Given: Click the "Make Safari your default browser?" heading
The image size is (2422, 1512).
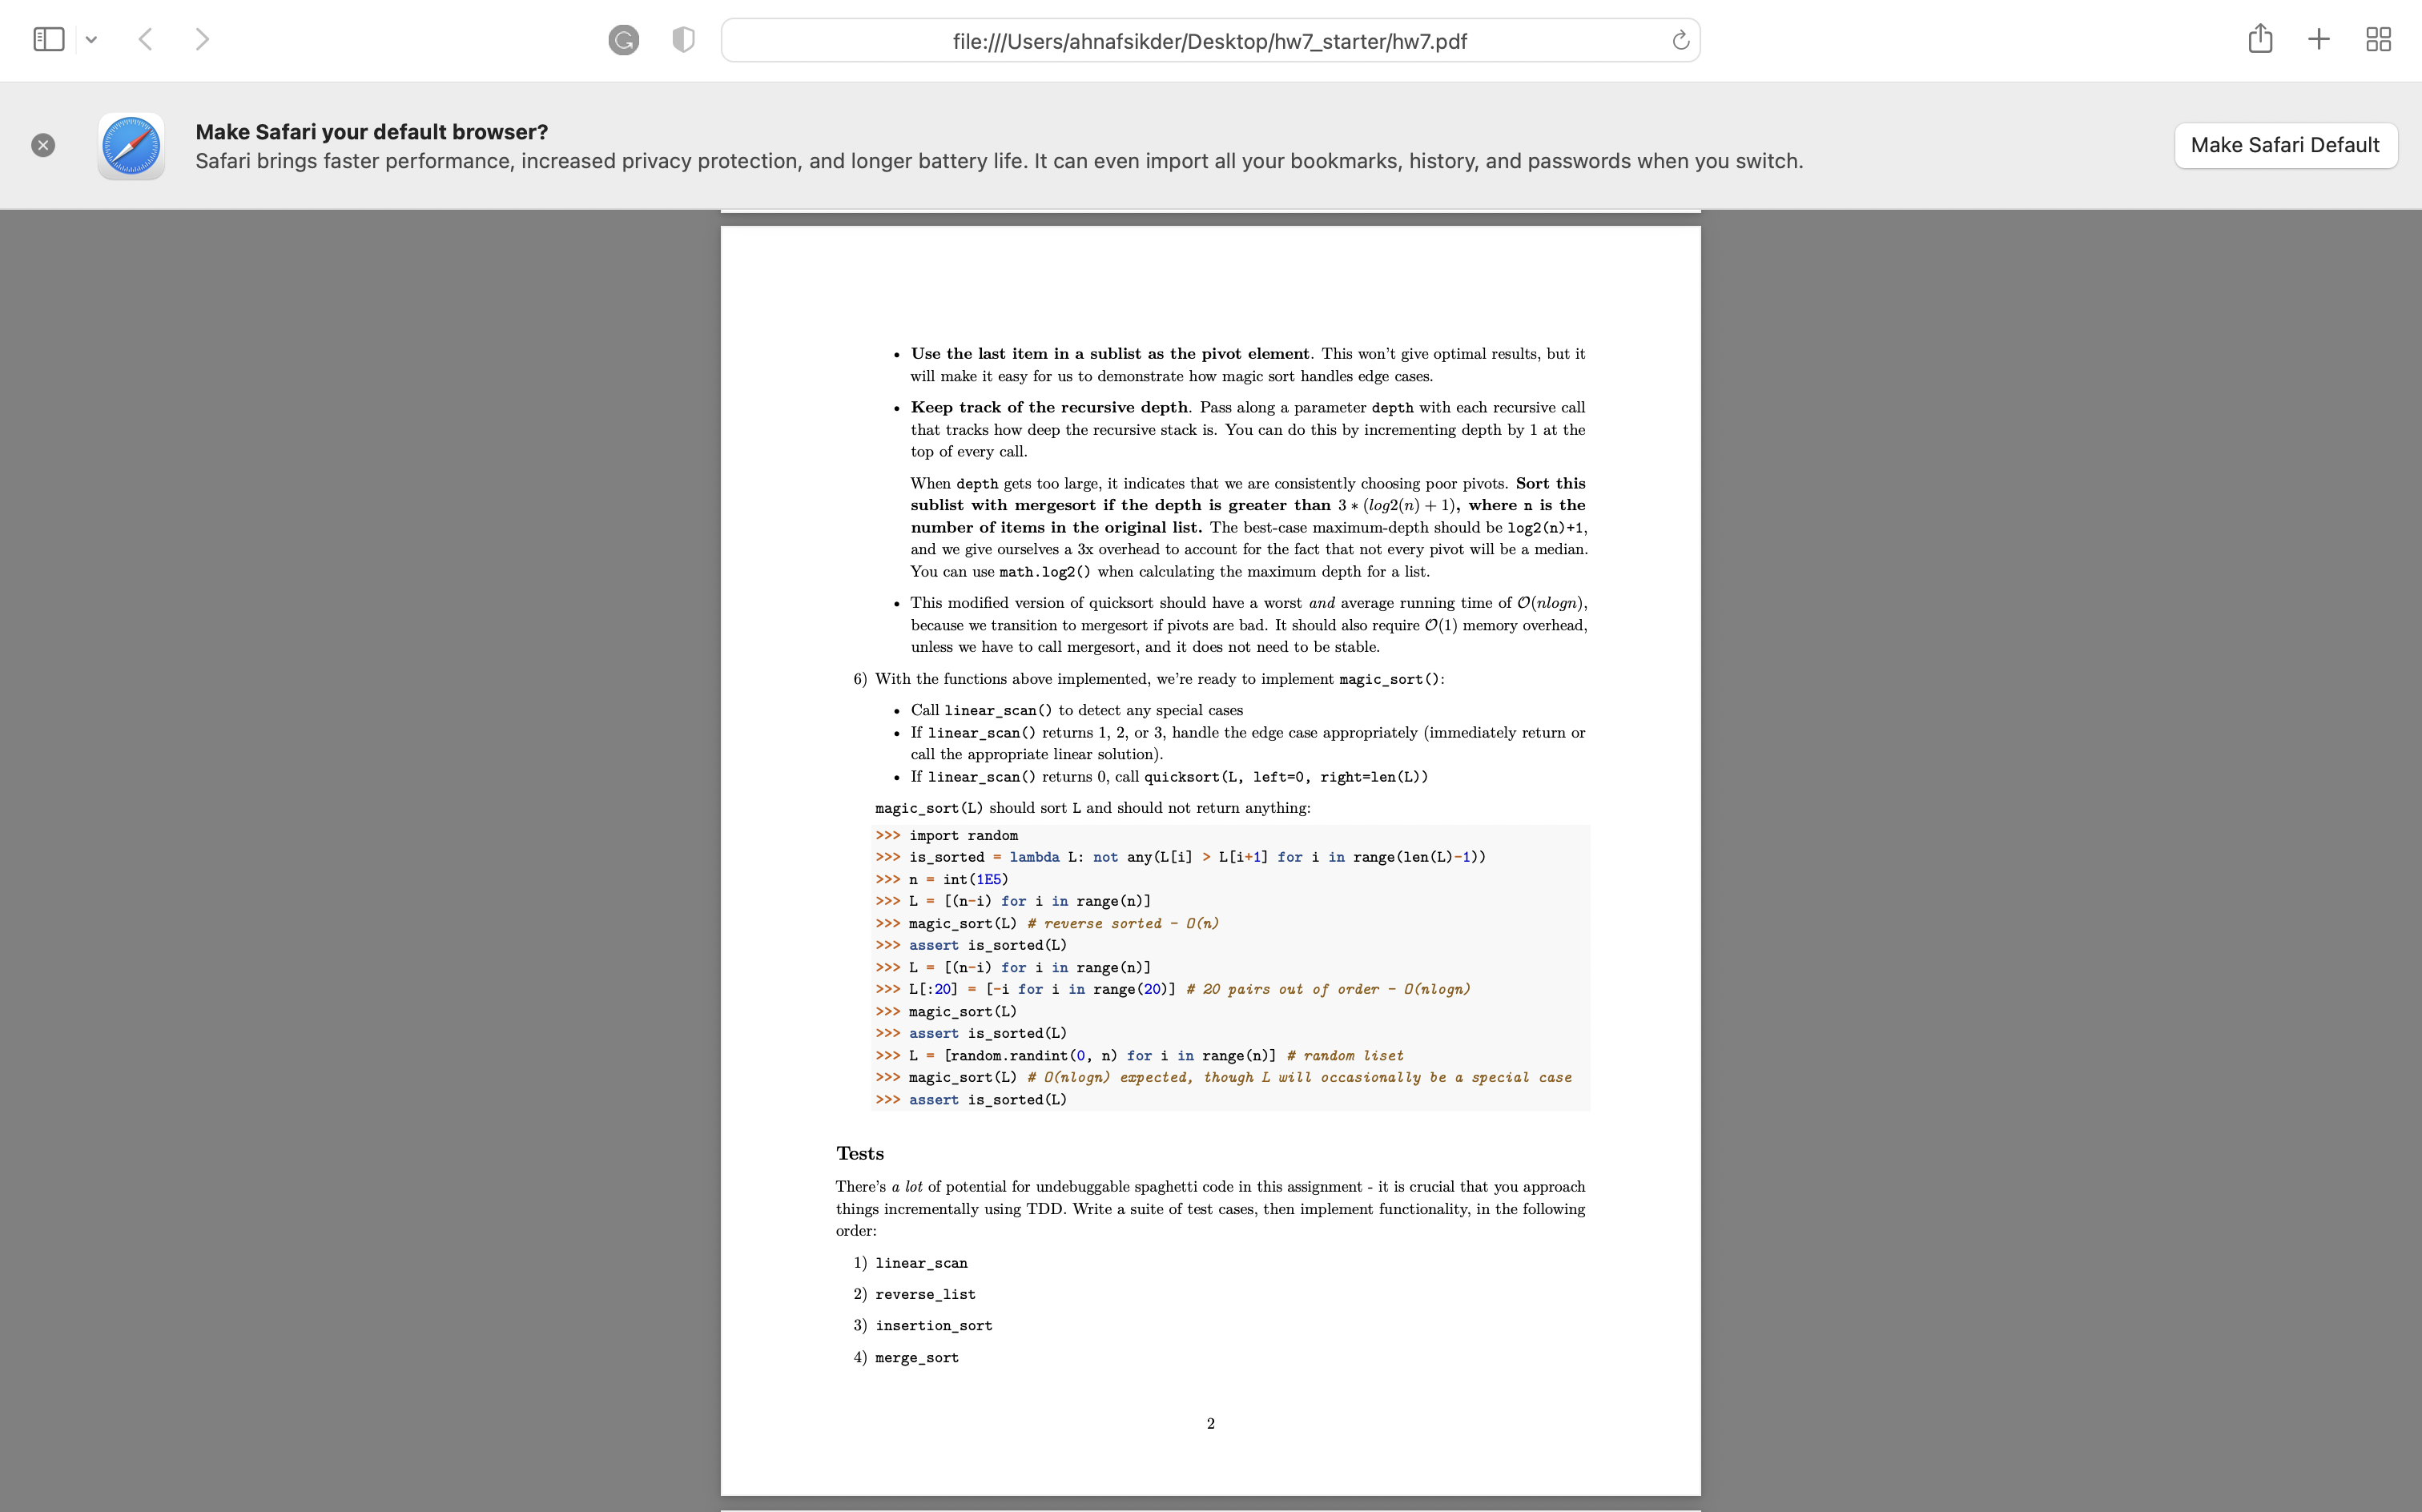Looking at the screenshot, I should [371, 132].
